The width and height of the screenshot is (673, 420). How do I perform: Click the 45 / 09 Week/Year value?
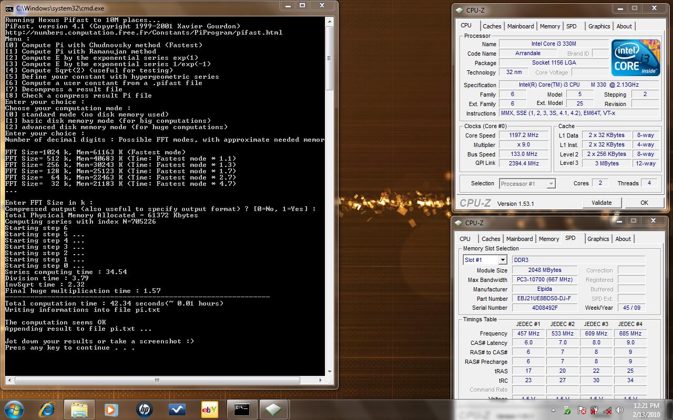click(x=631, y=308)
